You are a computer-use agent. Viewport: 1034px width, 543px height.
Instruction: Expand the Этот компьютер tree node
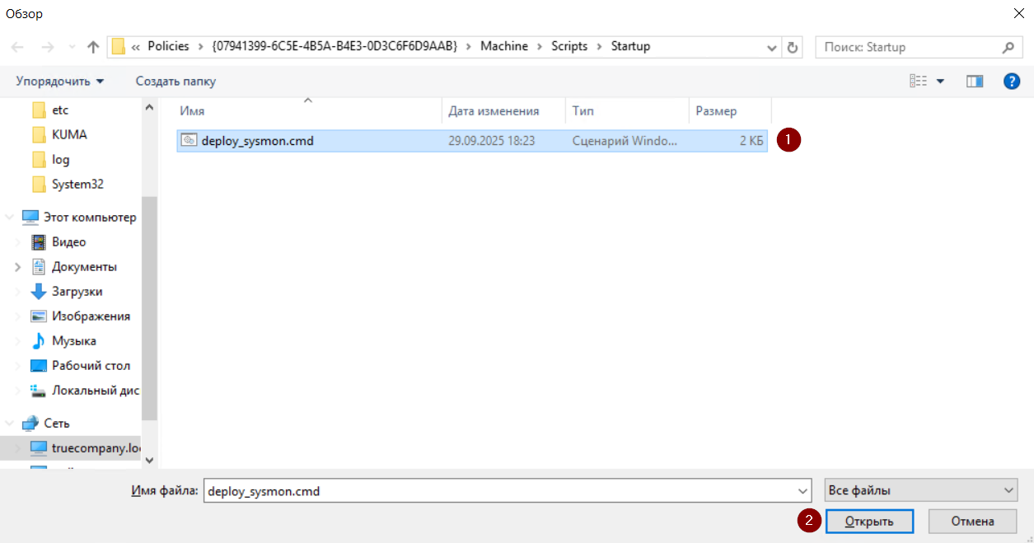click(x=10, y=218)
